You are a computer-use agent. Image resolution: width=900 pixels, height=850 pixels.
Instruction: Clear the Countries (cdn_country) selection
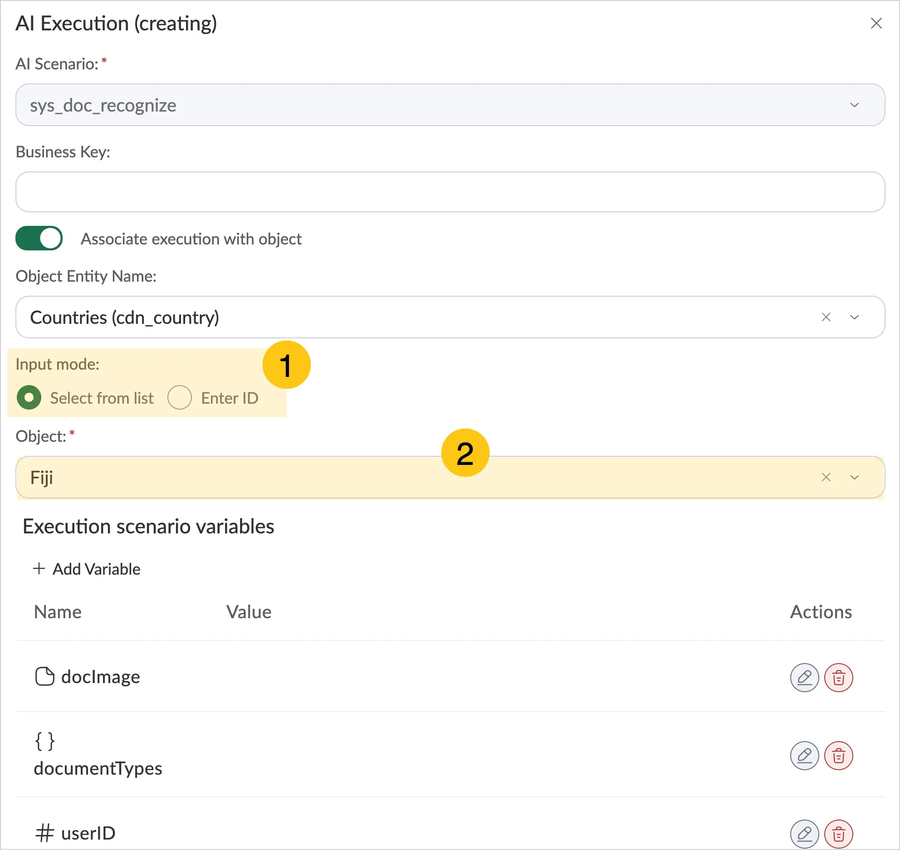(826, 317)
